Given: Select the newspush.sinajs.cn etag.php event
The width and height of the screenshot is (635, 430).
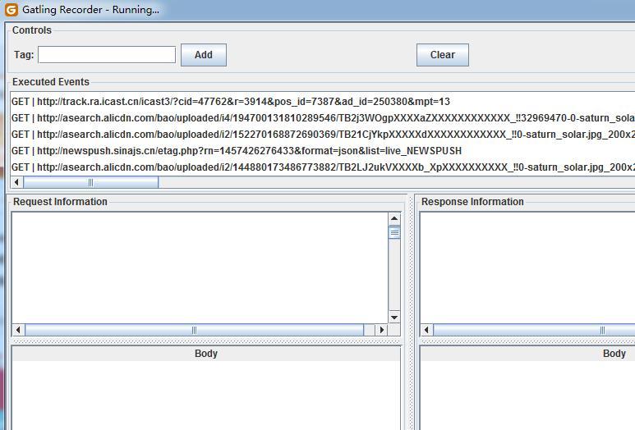Looking at the screenshot, I should [323, 151].
